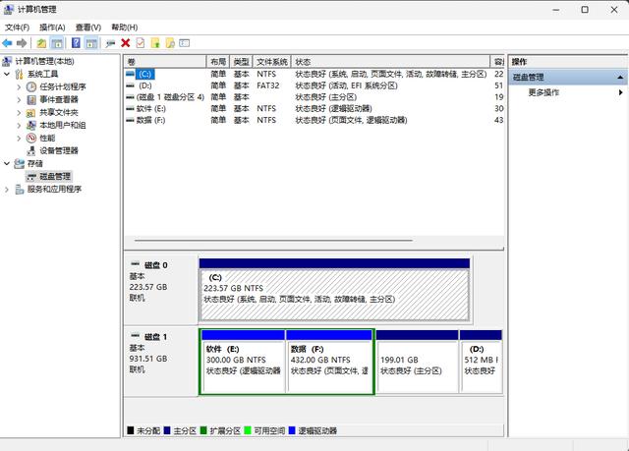Click the yellow sheet with green arrow icon
This screenshot has height=451, width=629.
pos(155,43)
